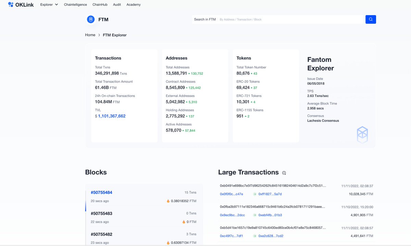The width and height of the screenshot is (411, 247).
Task: Go to ChainHub in top navigation
Action: coord(100,4)
